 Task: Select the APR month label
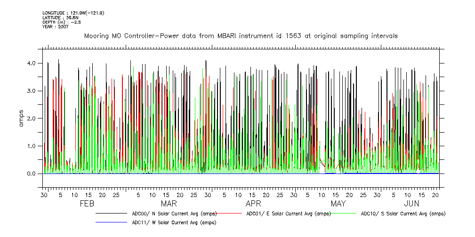[253, 204]
